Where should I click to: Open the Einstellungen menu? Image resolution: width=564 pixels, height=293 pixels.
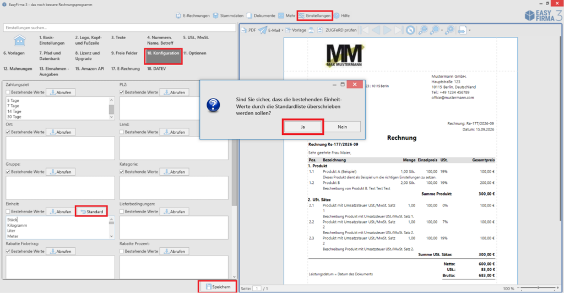314,16
